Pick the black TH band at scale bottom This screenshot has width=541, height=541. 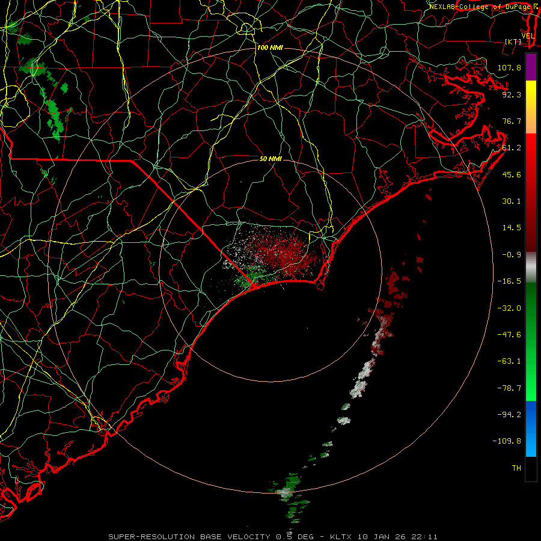tap(531, 469)
